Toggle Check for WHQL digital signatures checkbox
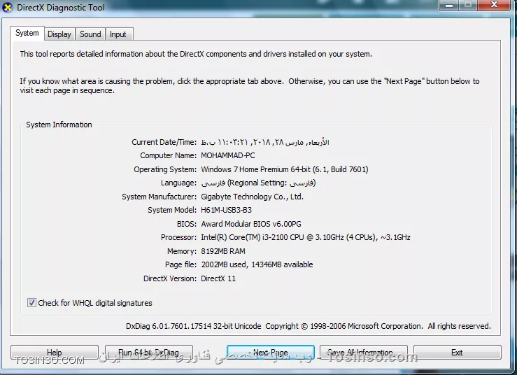 click(x=31, y=303)
